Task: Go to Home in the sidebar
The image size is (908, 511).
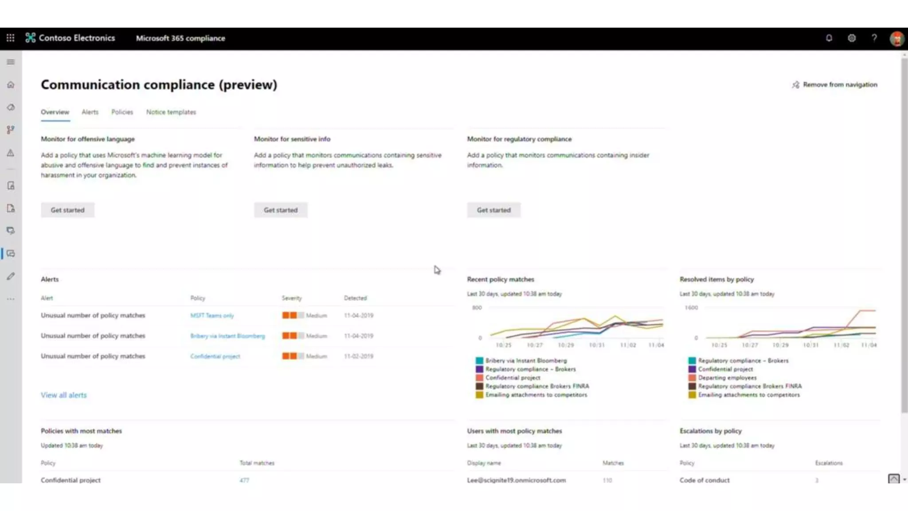Action: (11, 85)
